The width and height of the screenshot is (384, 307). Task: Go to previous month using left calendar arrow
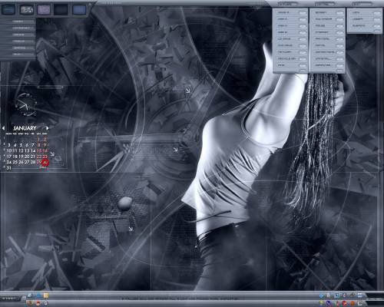3,128
